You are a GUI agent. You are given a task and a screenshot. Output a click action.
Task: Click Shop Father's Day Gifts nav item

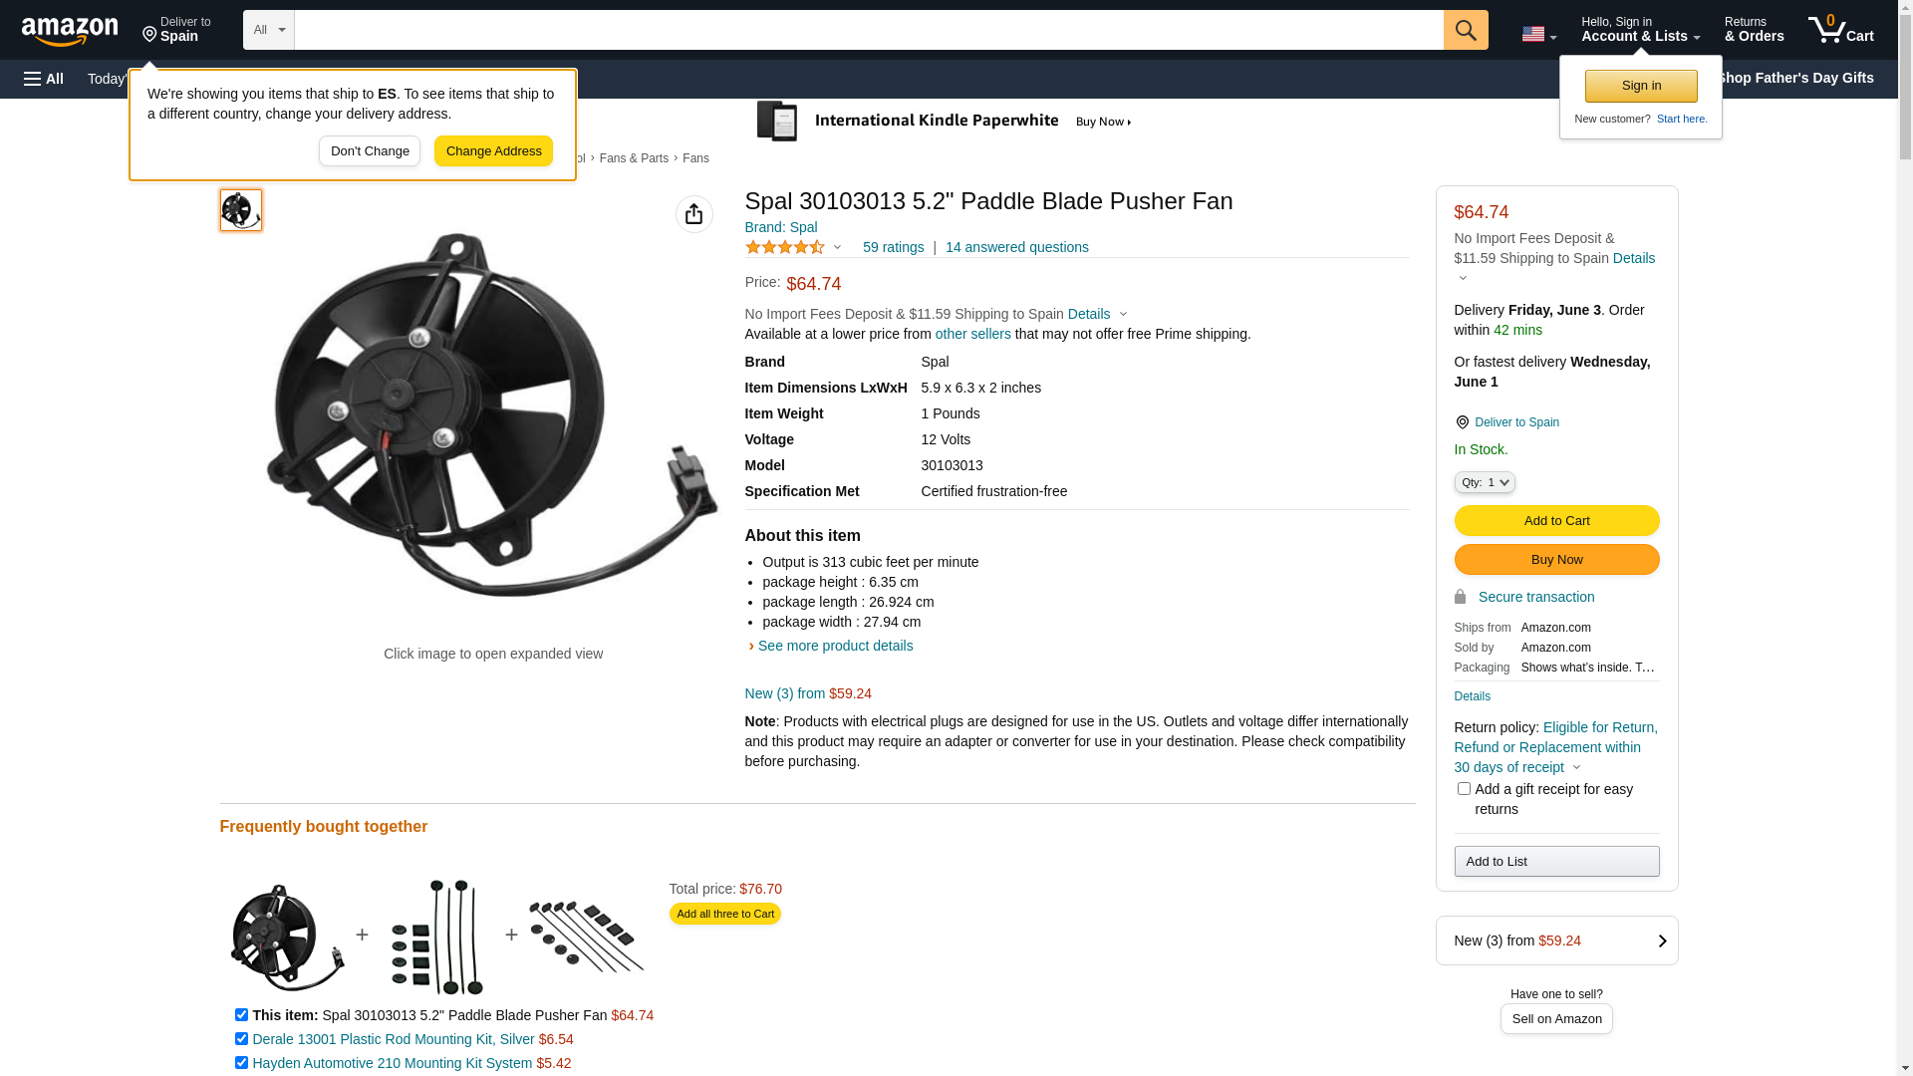click(1794, 78)
